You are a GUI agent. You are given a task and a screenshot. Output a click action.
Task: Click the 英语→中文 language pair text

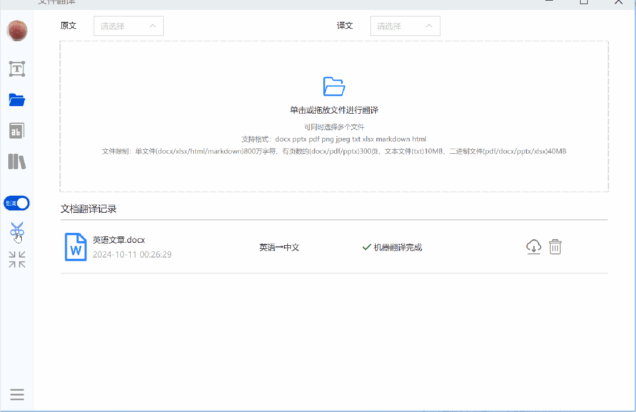pos(279,247)
